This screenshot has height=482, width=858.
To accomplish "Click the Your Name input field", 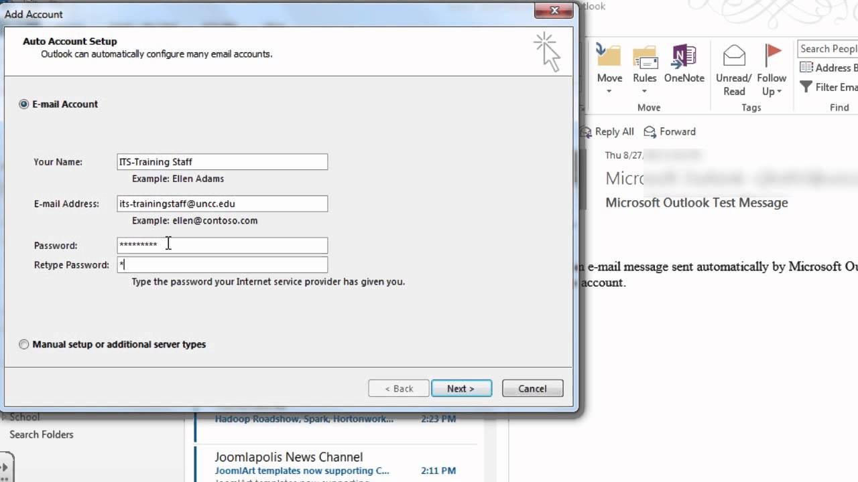I will pos(223,162).
